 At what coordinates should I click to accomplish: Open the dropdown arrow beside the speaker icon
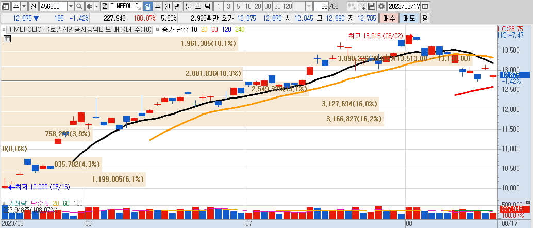point(96,6)
